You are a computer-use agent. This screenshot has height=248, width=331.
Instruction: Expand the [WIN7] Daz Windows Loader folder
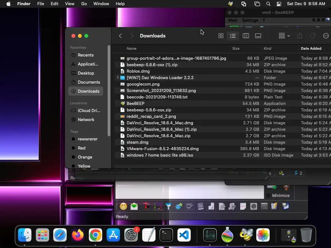click(118, 77)
